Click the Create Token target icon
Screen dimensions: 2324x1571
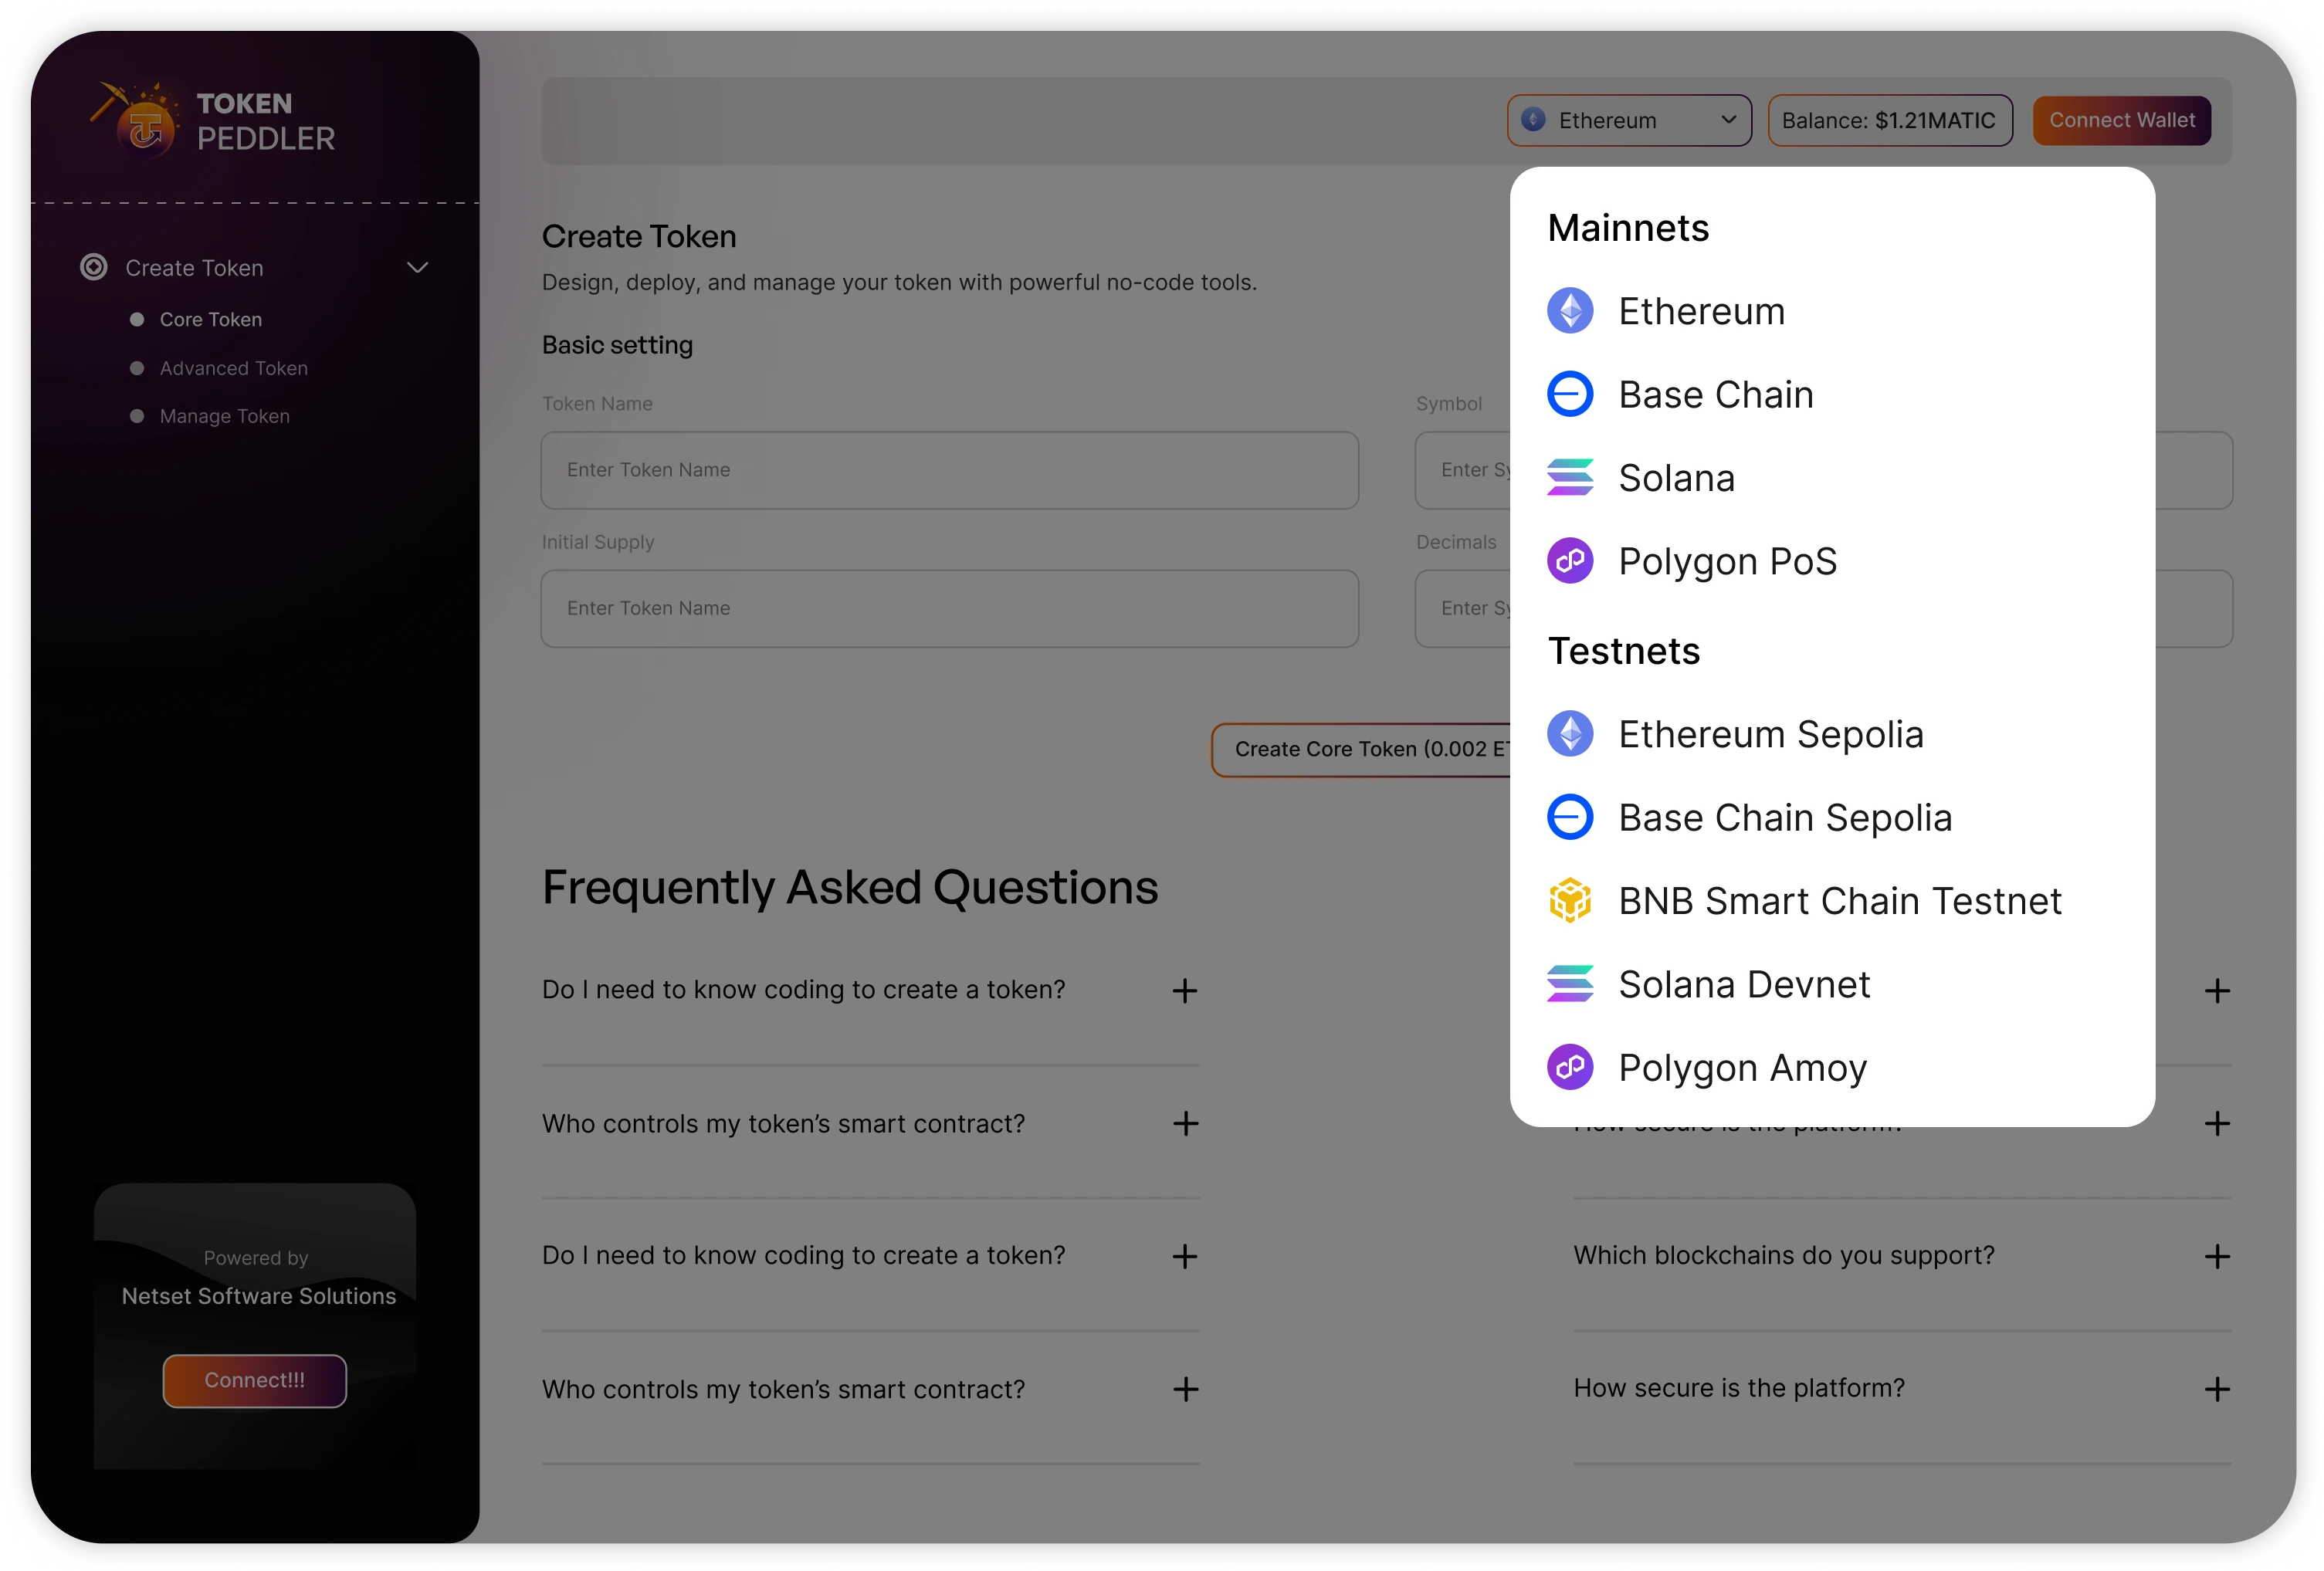(x=94, y=267)
